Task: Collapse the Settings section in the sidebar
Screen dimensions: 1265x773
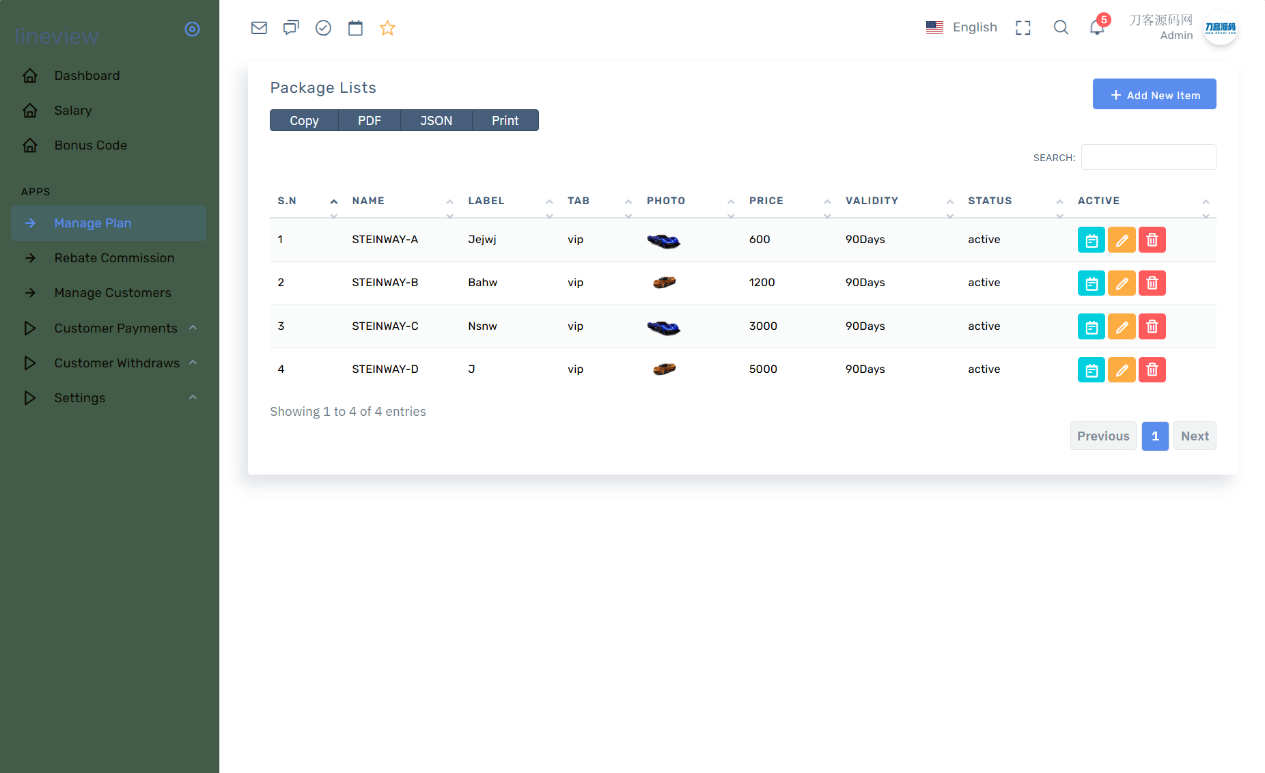Action: [192, 397]
